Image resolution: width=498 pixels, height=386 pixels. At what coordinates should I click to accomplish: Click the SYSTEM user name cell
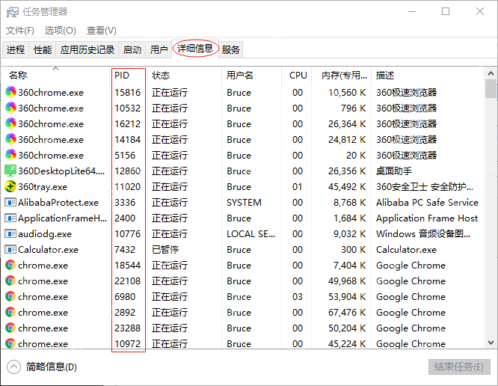click(x=244, y=203)
